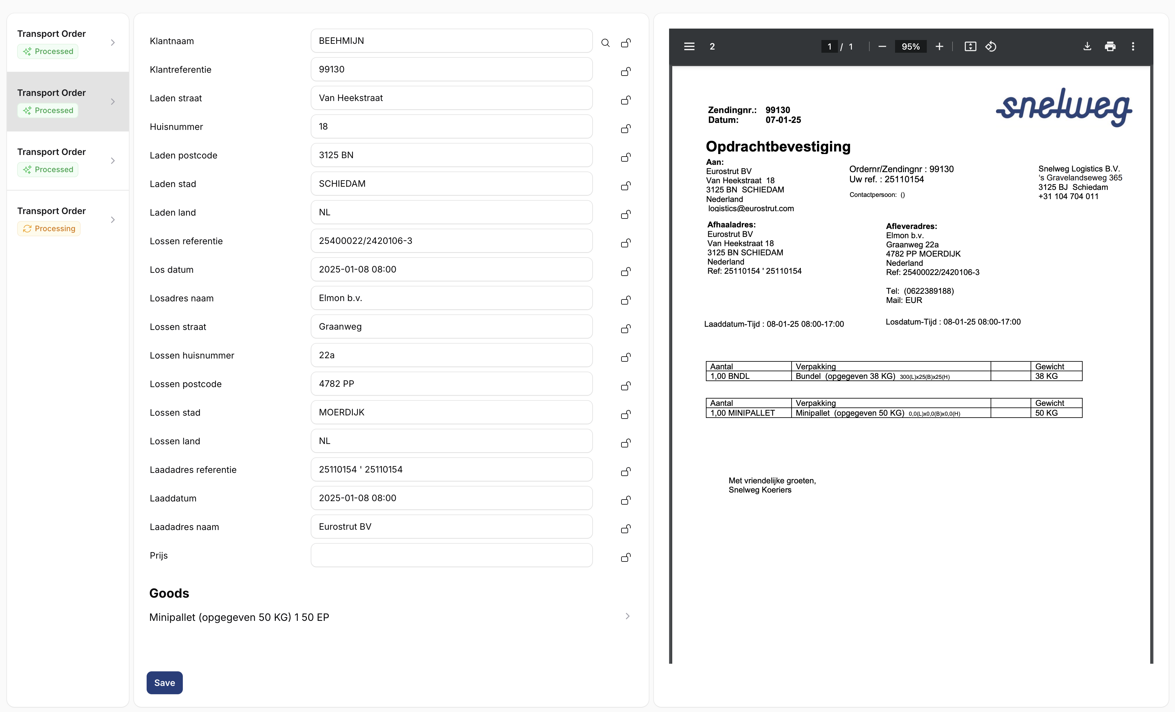Click the Klantnaam field with BEEHMIJN
The height and width of the screenshot is (712, 1175).
click(452, 41)
